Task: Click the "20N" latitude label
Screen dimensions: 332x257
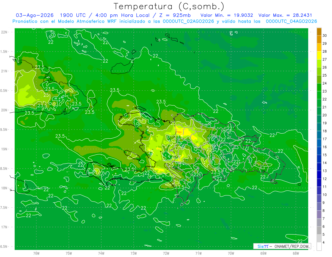Action: click(x=4, y=110)
